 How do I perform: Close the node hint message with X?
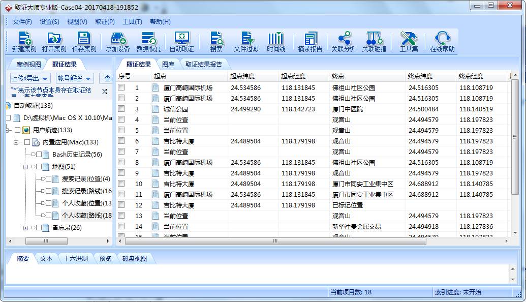[105, 92]
